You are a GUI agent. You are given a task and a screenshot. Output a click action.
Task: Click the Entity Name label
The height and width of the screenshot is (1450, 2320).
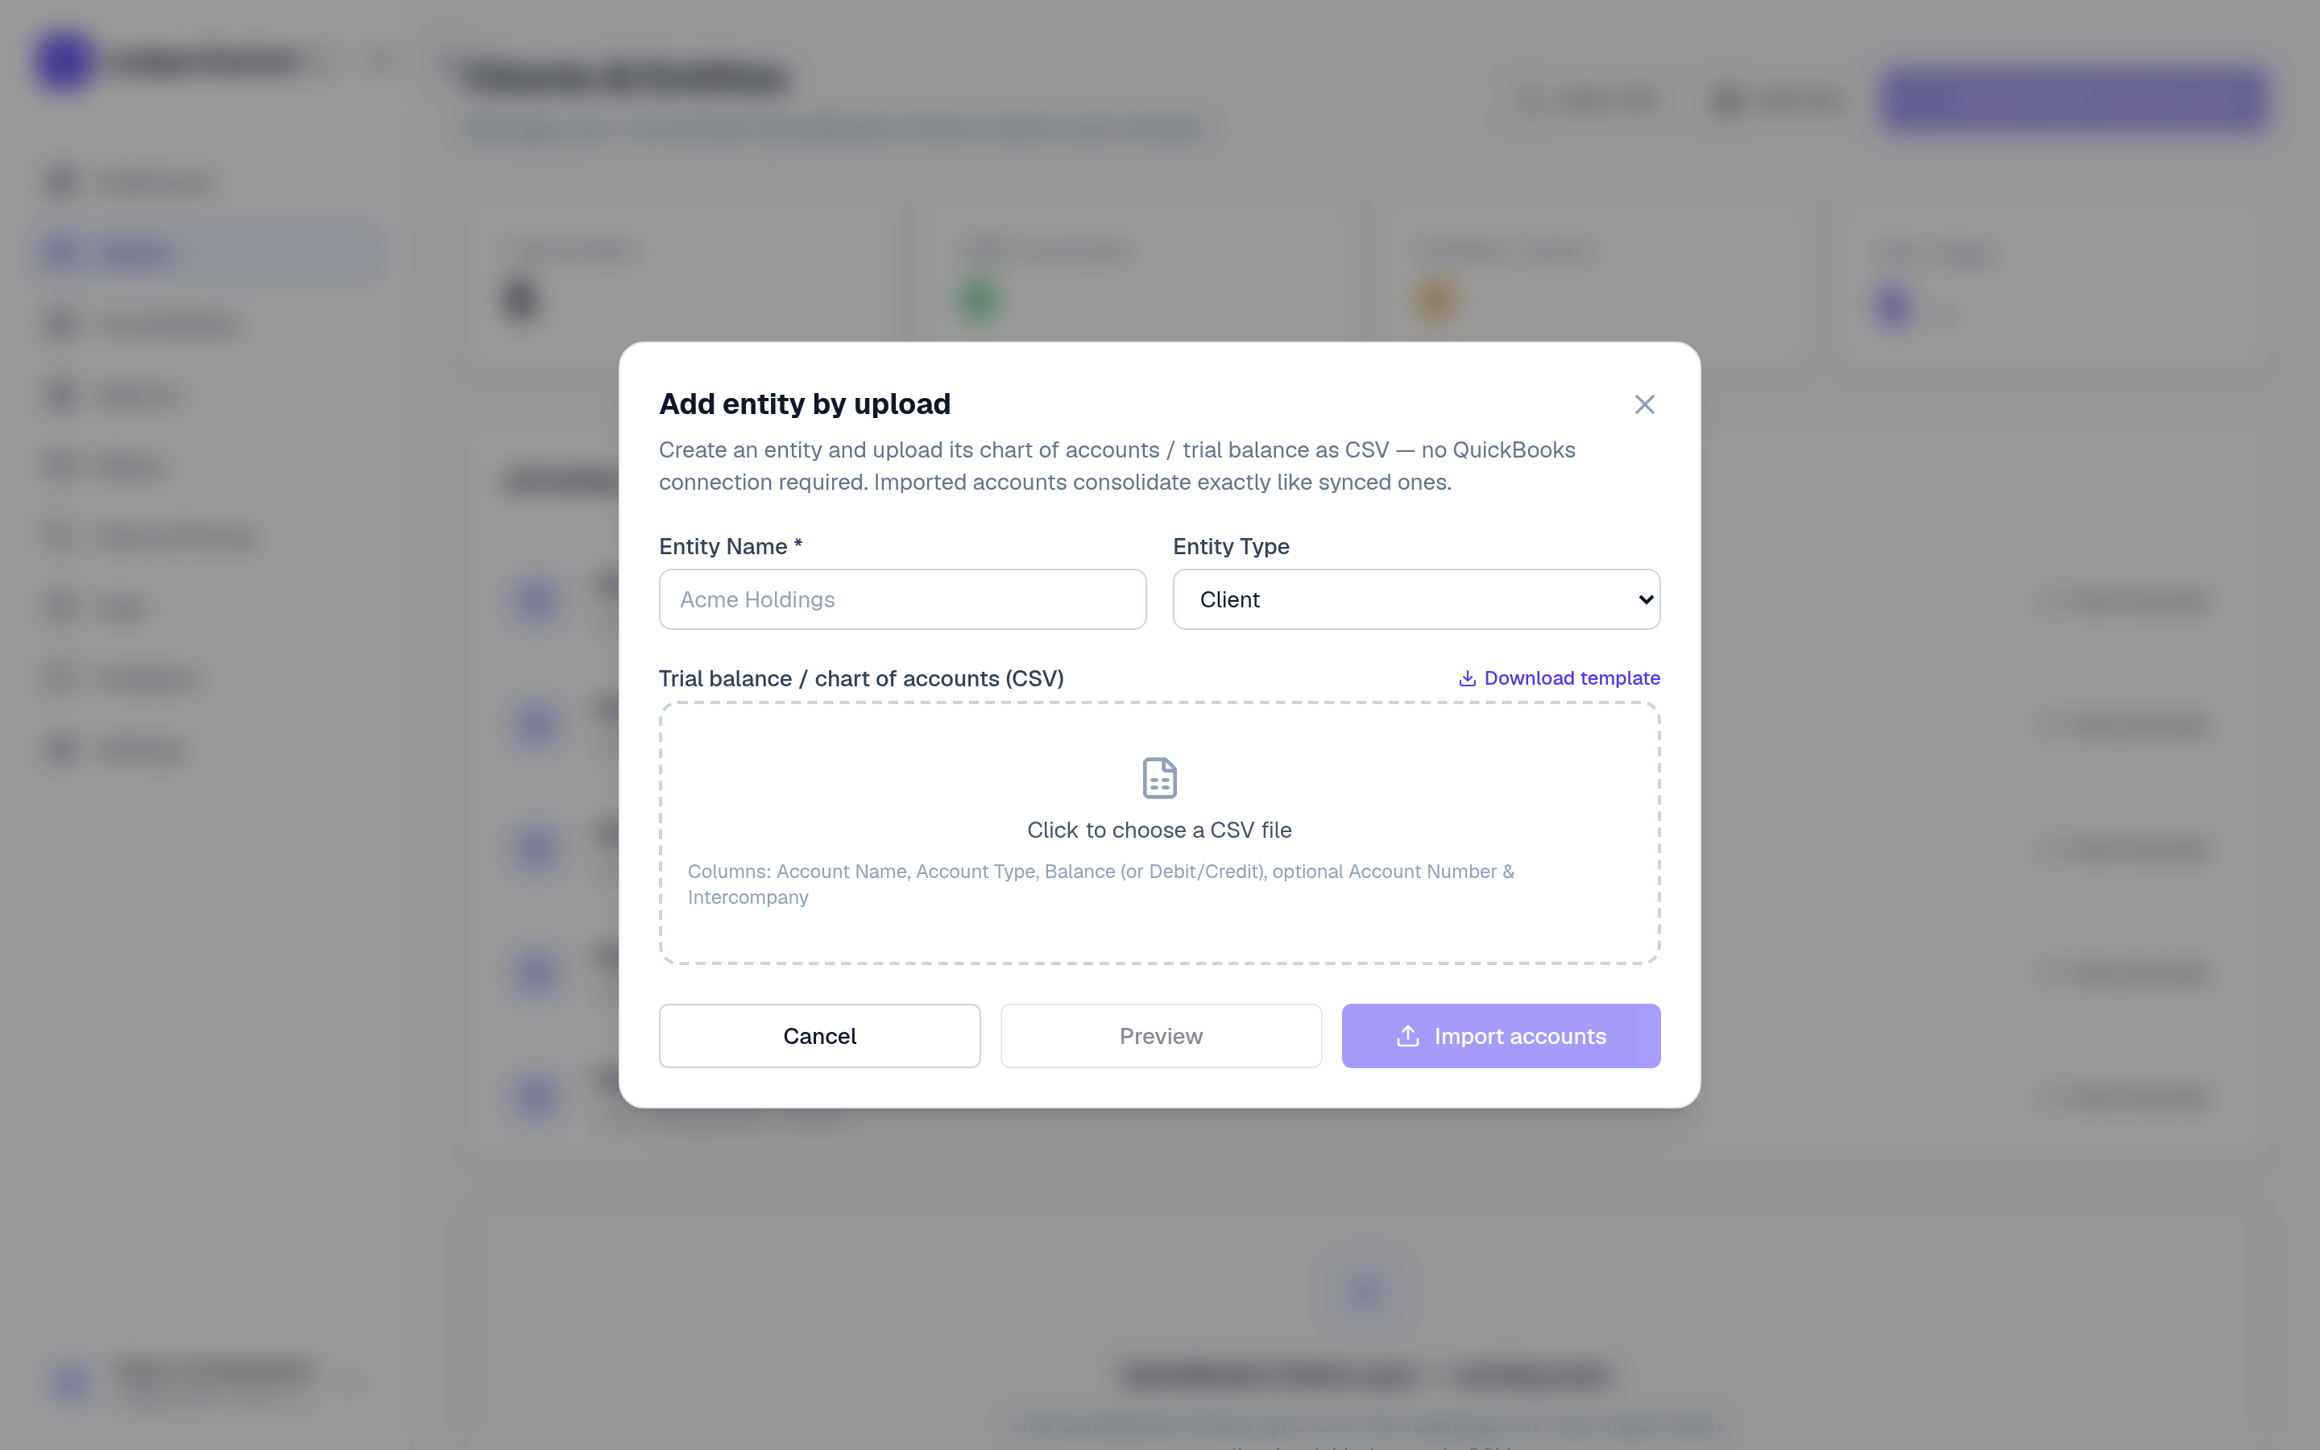point(731,547)
